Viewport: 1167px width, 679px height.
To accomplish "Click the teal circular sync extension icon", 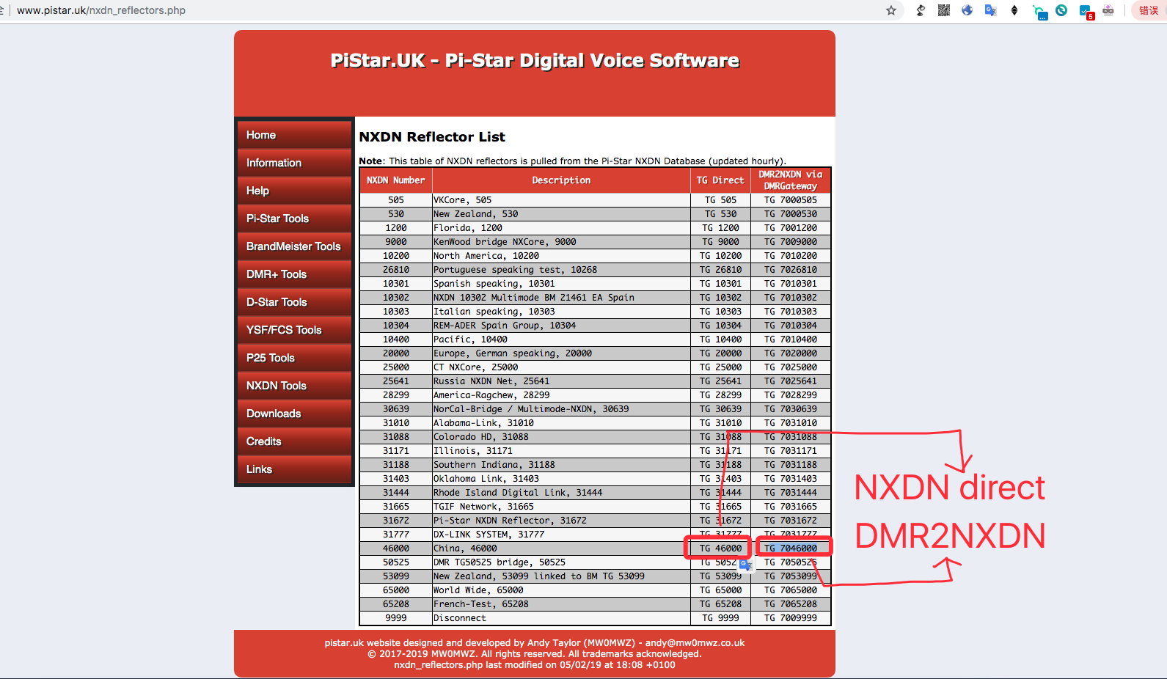I will 1061,10.
